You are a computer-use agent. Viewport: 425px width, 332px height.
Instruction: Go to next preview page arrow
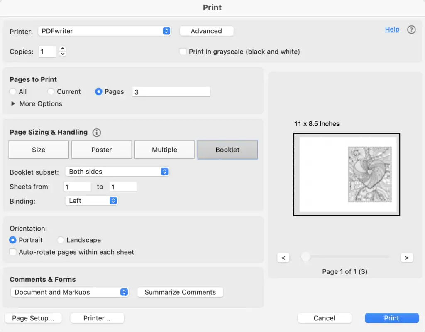[x=407, y=258]
